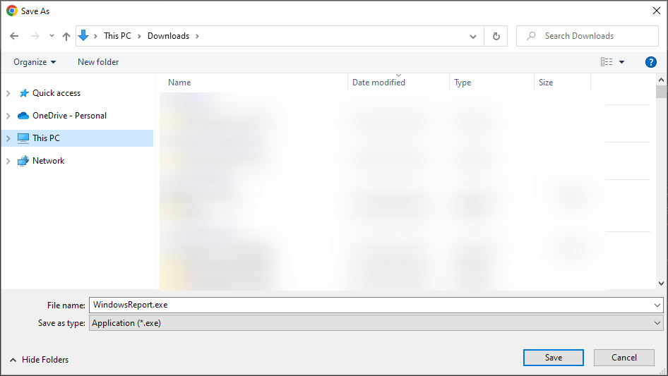668x376 pixels.
Task: Expand the chevron after Downloads breadcrumb
Action: coord(197,36)
